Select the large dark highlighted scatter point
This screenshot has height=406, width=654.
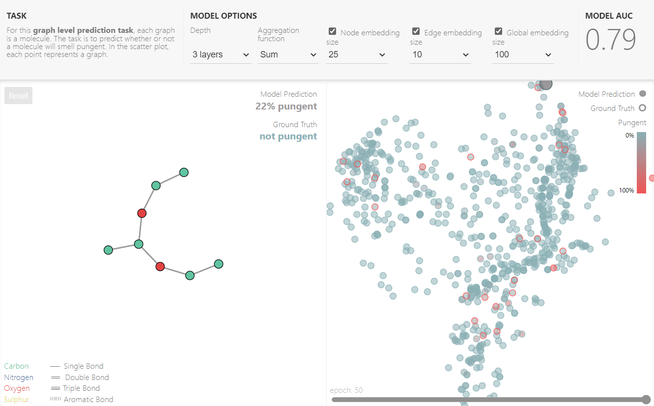[x=546, y=84]
